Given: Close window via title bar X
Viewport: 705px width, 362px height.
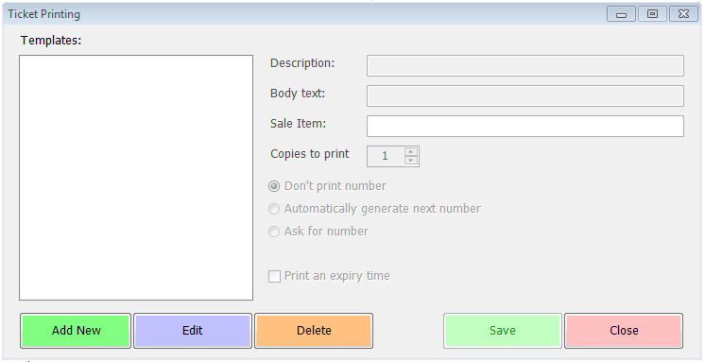Looking at the screenshot, I should coord(683,14).
